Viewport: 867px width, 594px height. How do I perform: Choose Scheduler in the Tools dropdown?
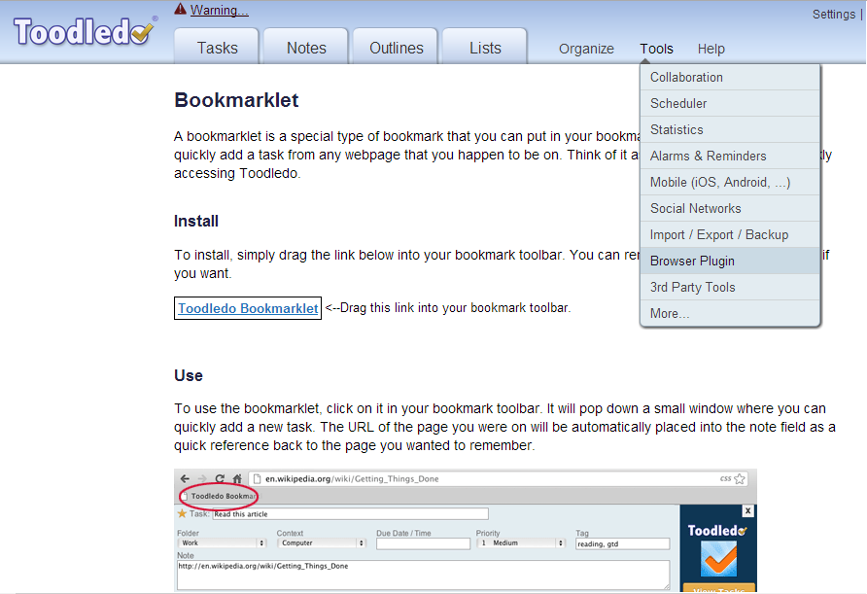coord(730,103)
